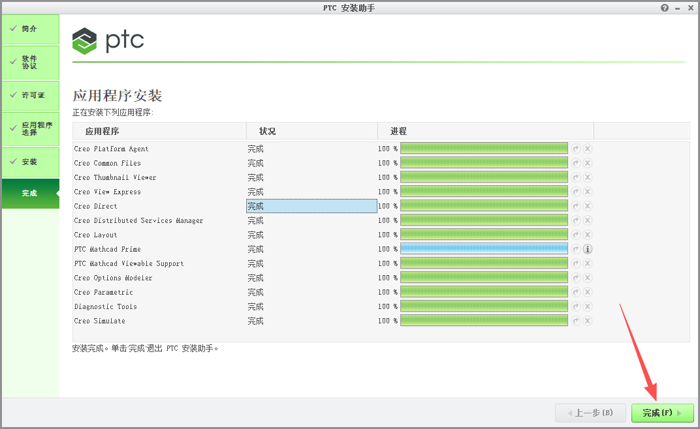The height and width of the screenshot is (429, 700).
Task: Click the Creo Direct progress bar
Action: (x=483, y=205)
